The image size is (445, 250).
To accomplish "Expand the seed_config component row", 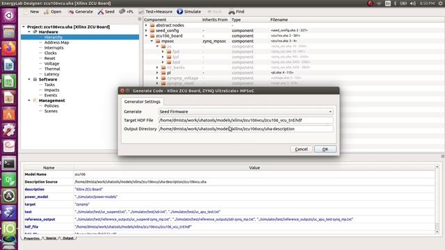I will 147,31.
